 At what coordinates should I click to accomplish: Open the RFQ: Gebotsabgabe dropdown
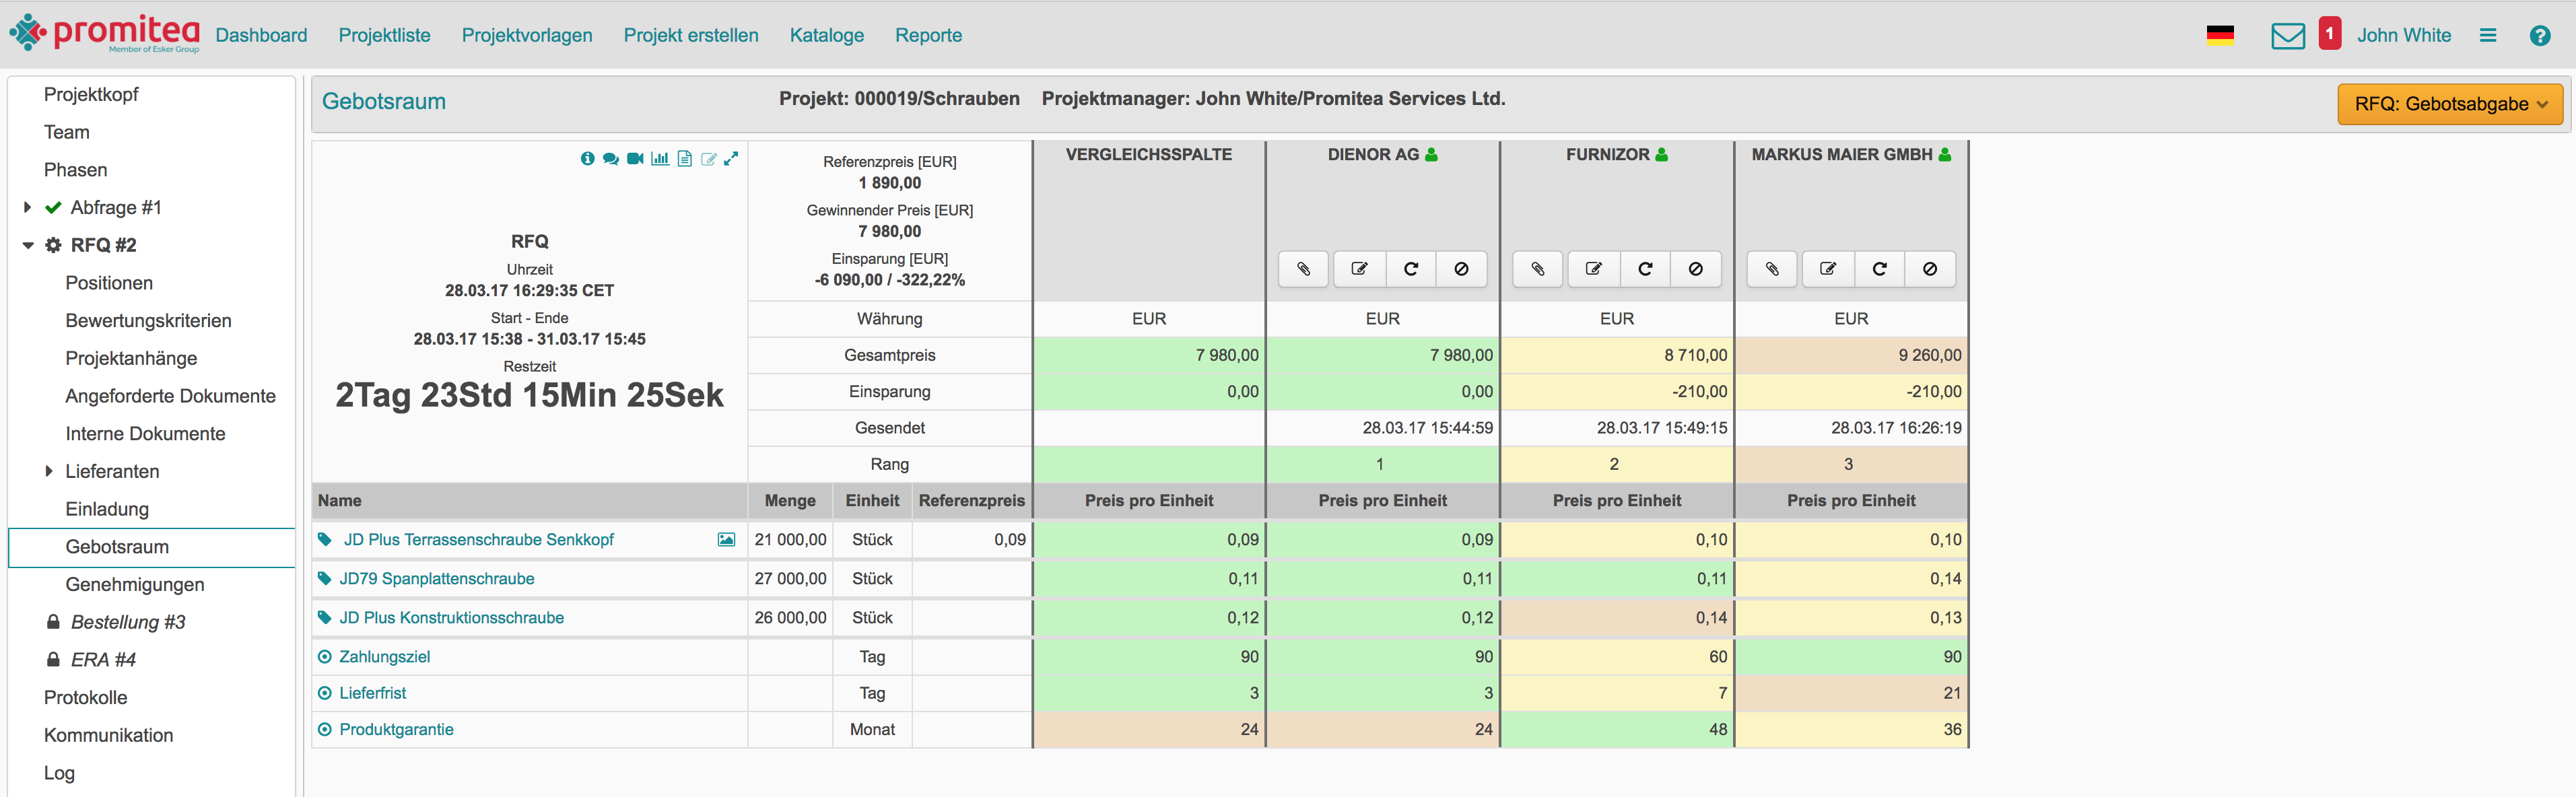coord(2450,103)
